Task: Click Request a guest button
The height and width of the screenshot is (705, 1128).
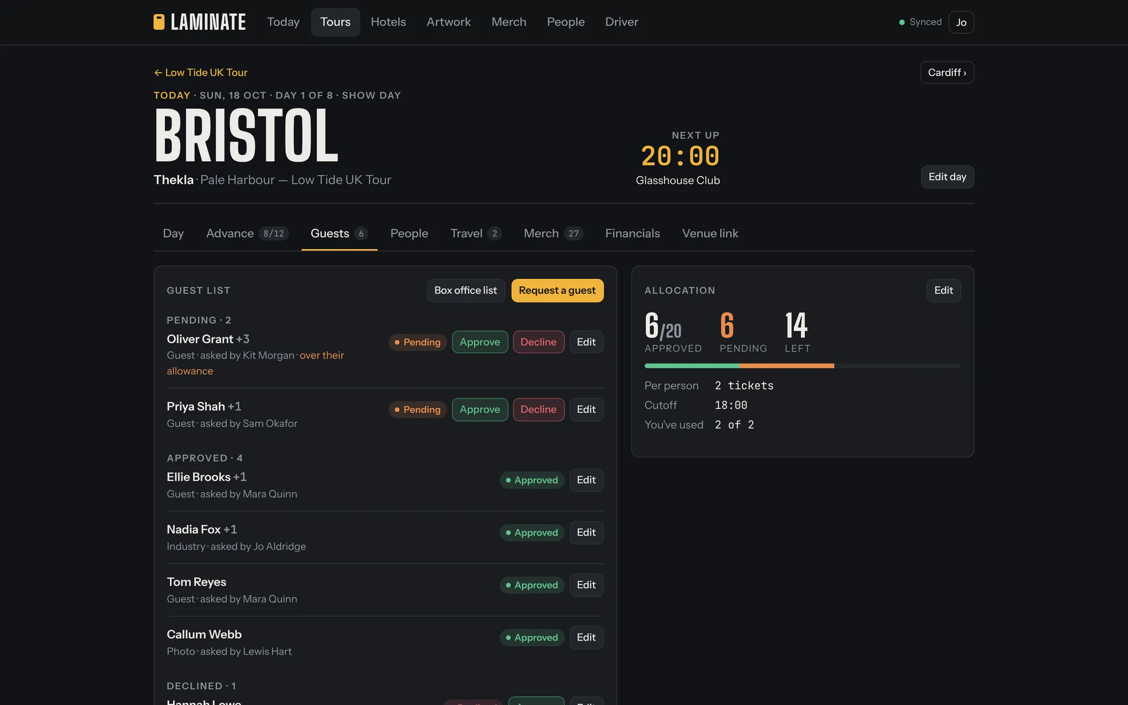Action: tap(557, 290)
